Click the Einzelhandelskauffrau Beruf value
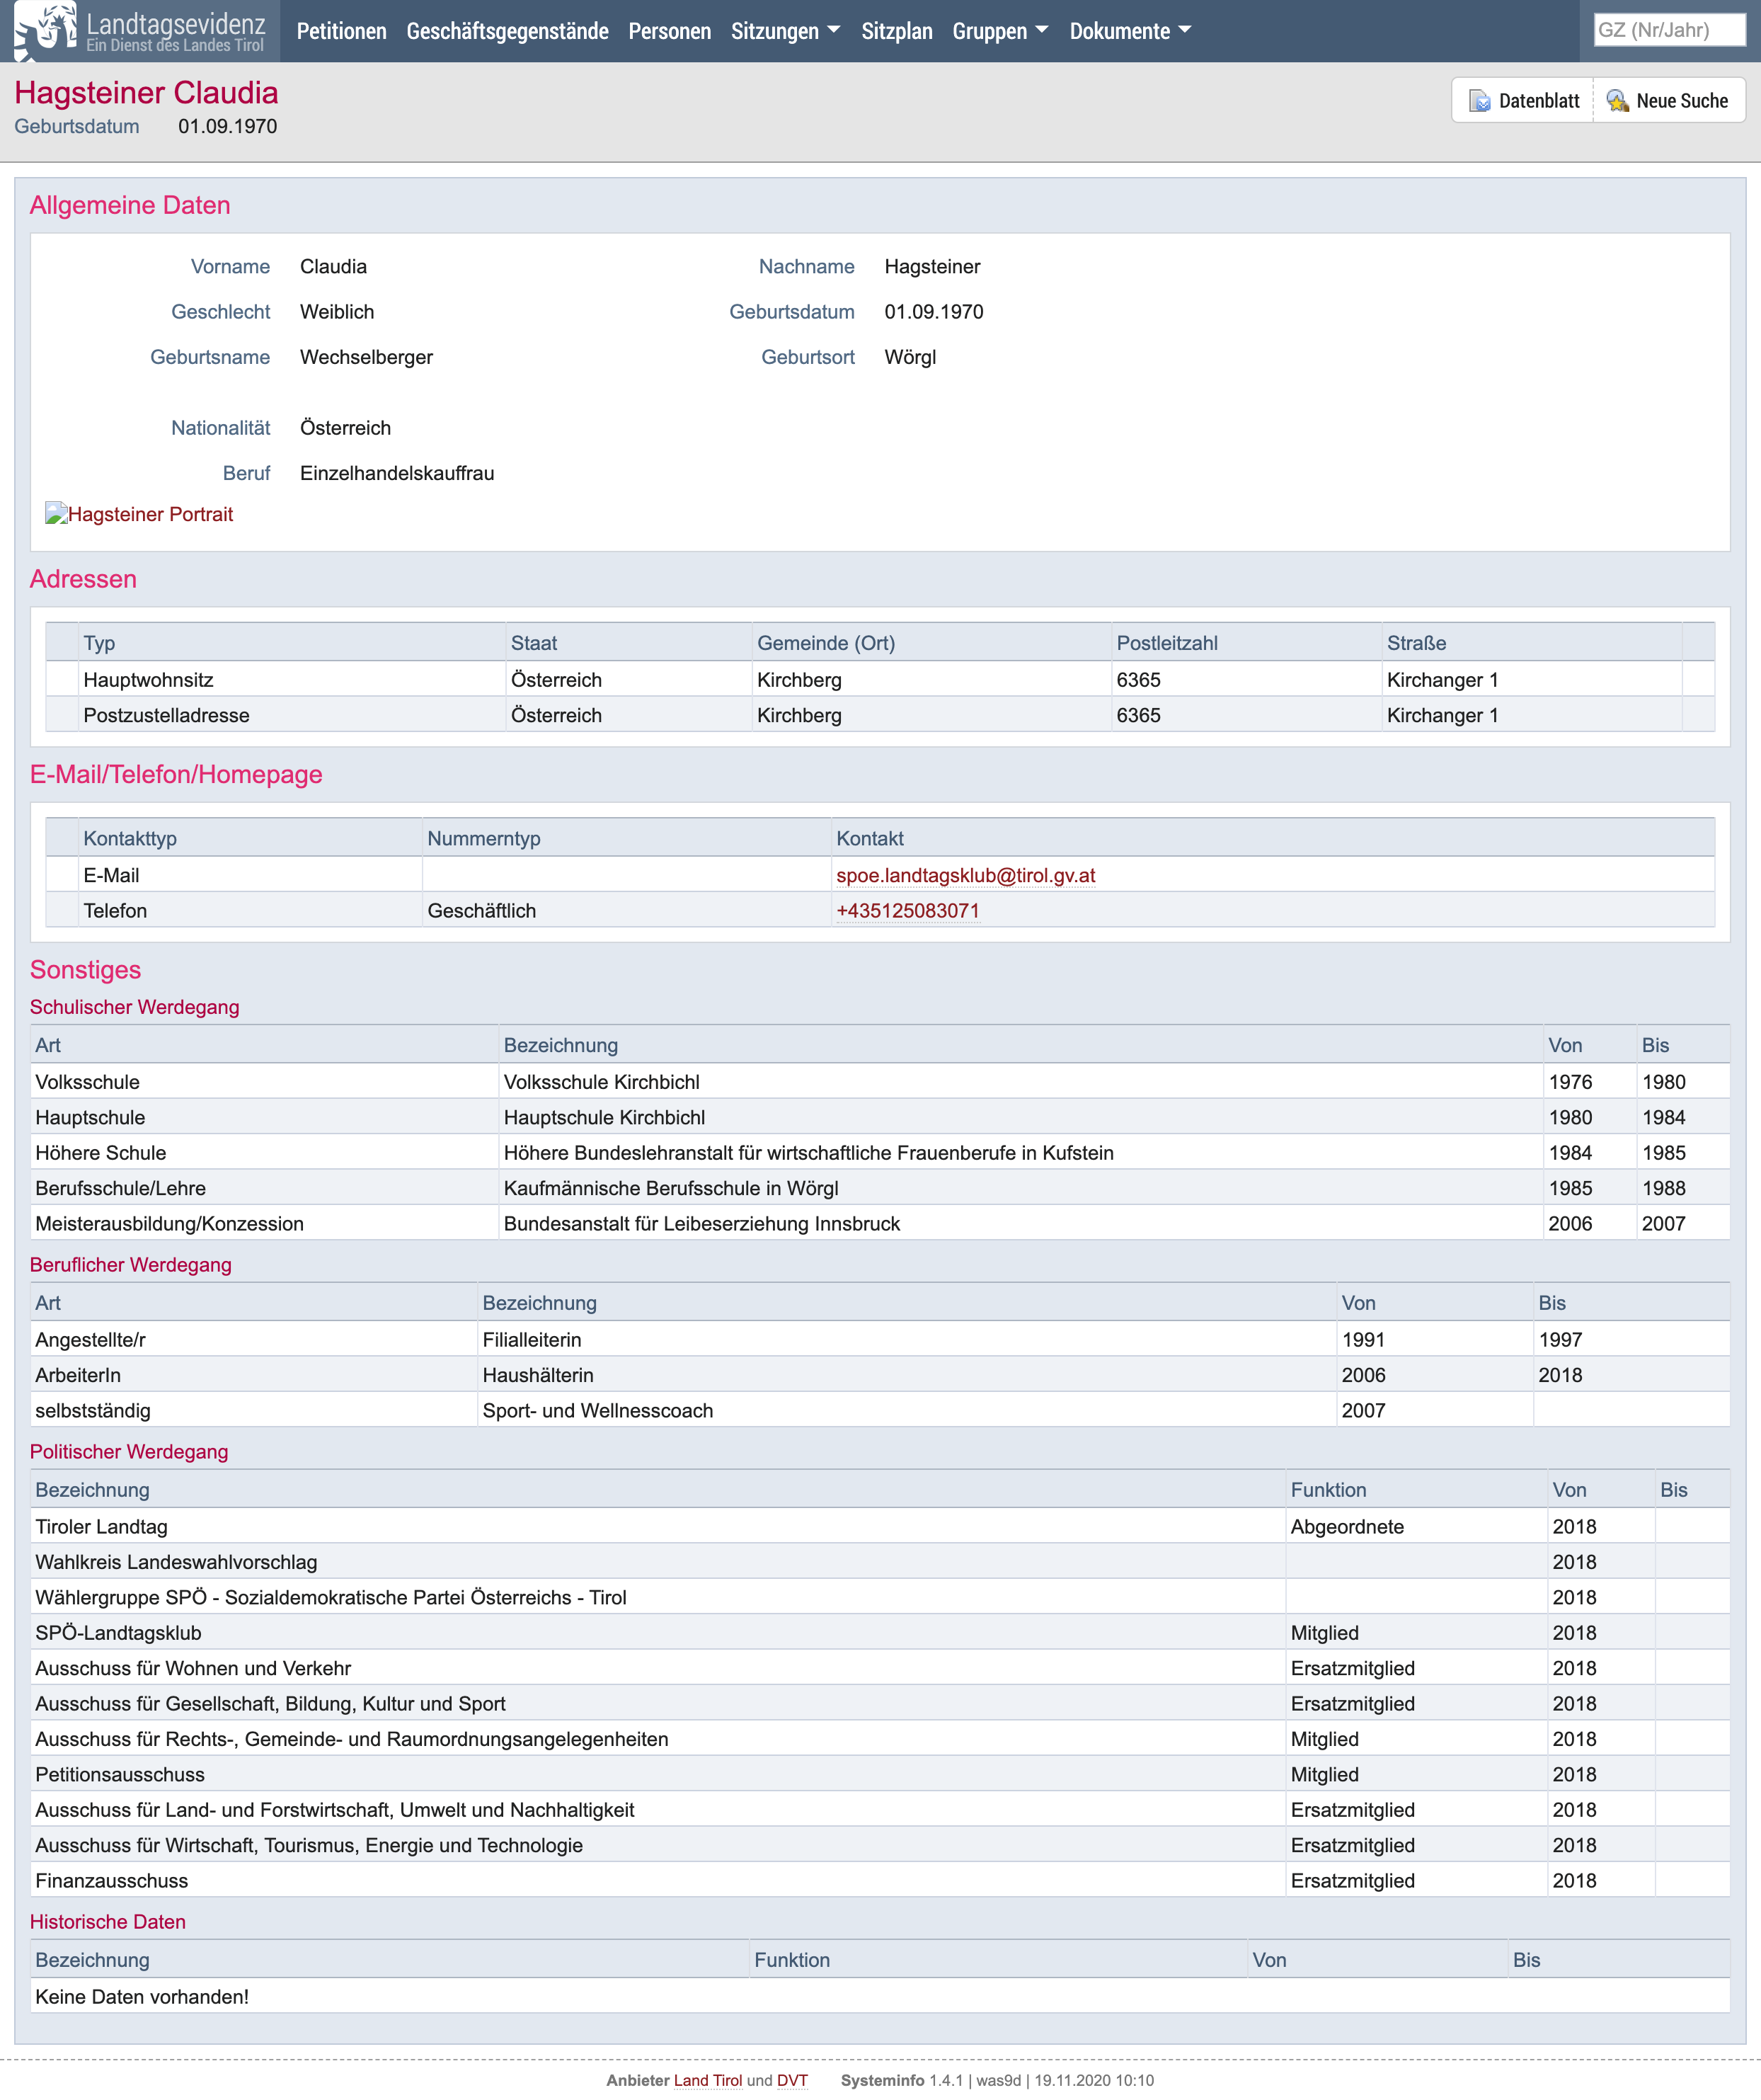This screenshot has height=2100, width=1761. 397,473
